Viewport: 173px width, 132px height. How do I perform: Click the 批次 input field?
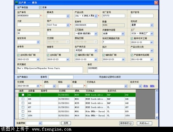pos(114,50)
